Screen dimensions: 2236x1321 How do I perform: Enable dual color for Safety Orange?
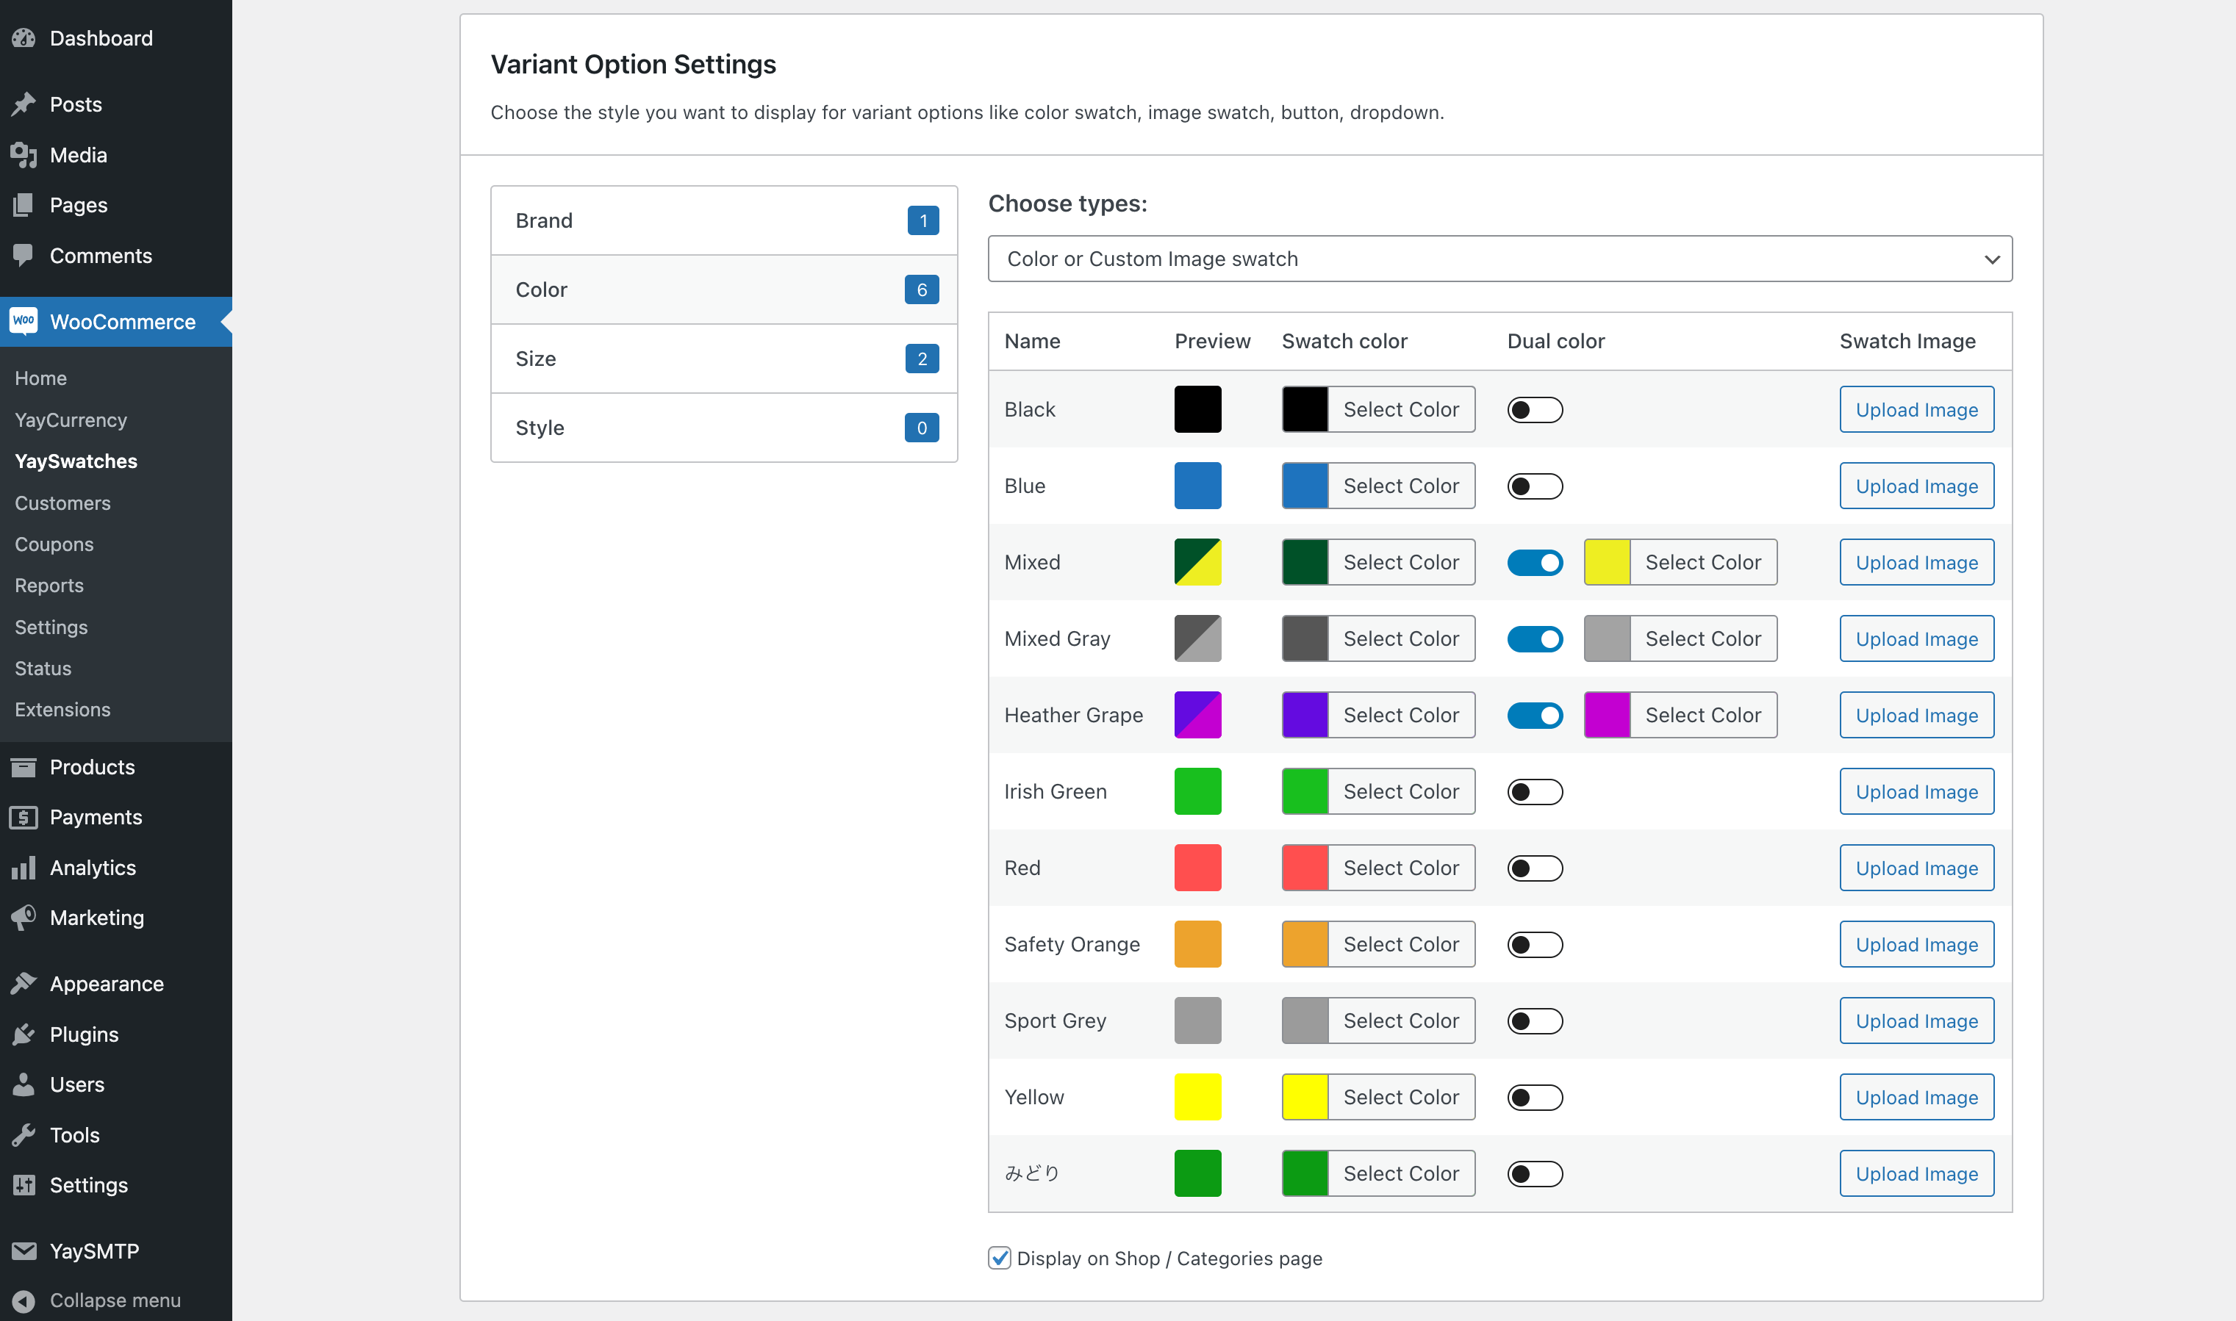[x=1536, y=944]
